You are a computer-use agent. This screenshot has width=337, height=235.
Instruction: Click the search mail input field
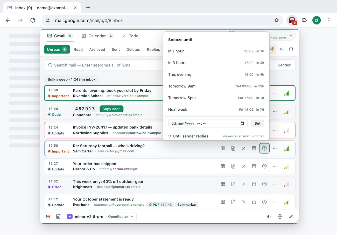[x=104, y=65]
